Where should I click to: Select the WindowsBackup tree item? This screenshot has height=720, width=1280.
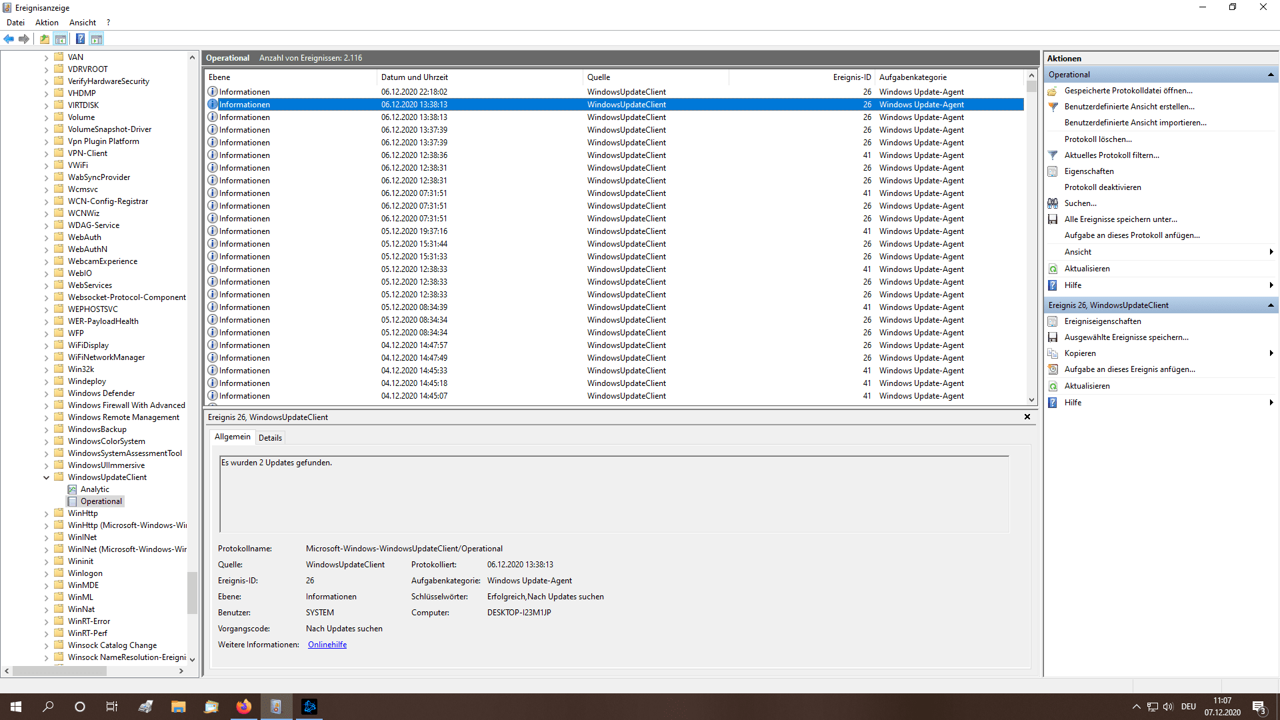click(97, 429)
